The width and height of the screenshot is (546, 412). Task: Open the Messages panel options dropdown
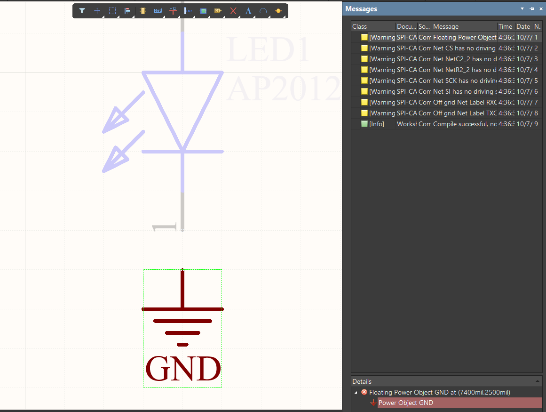(x=522, y=9)
